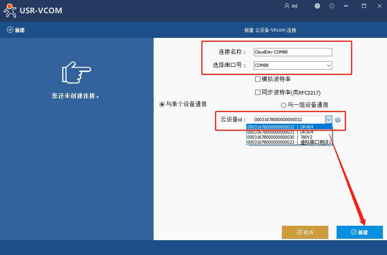387x255 pixels.
Task: Choose device 00031678000000000032 DR404 from list
Action: (289, 127)
